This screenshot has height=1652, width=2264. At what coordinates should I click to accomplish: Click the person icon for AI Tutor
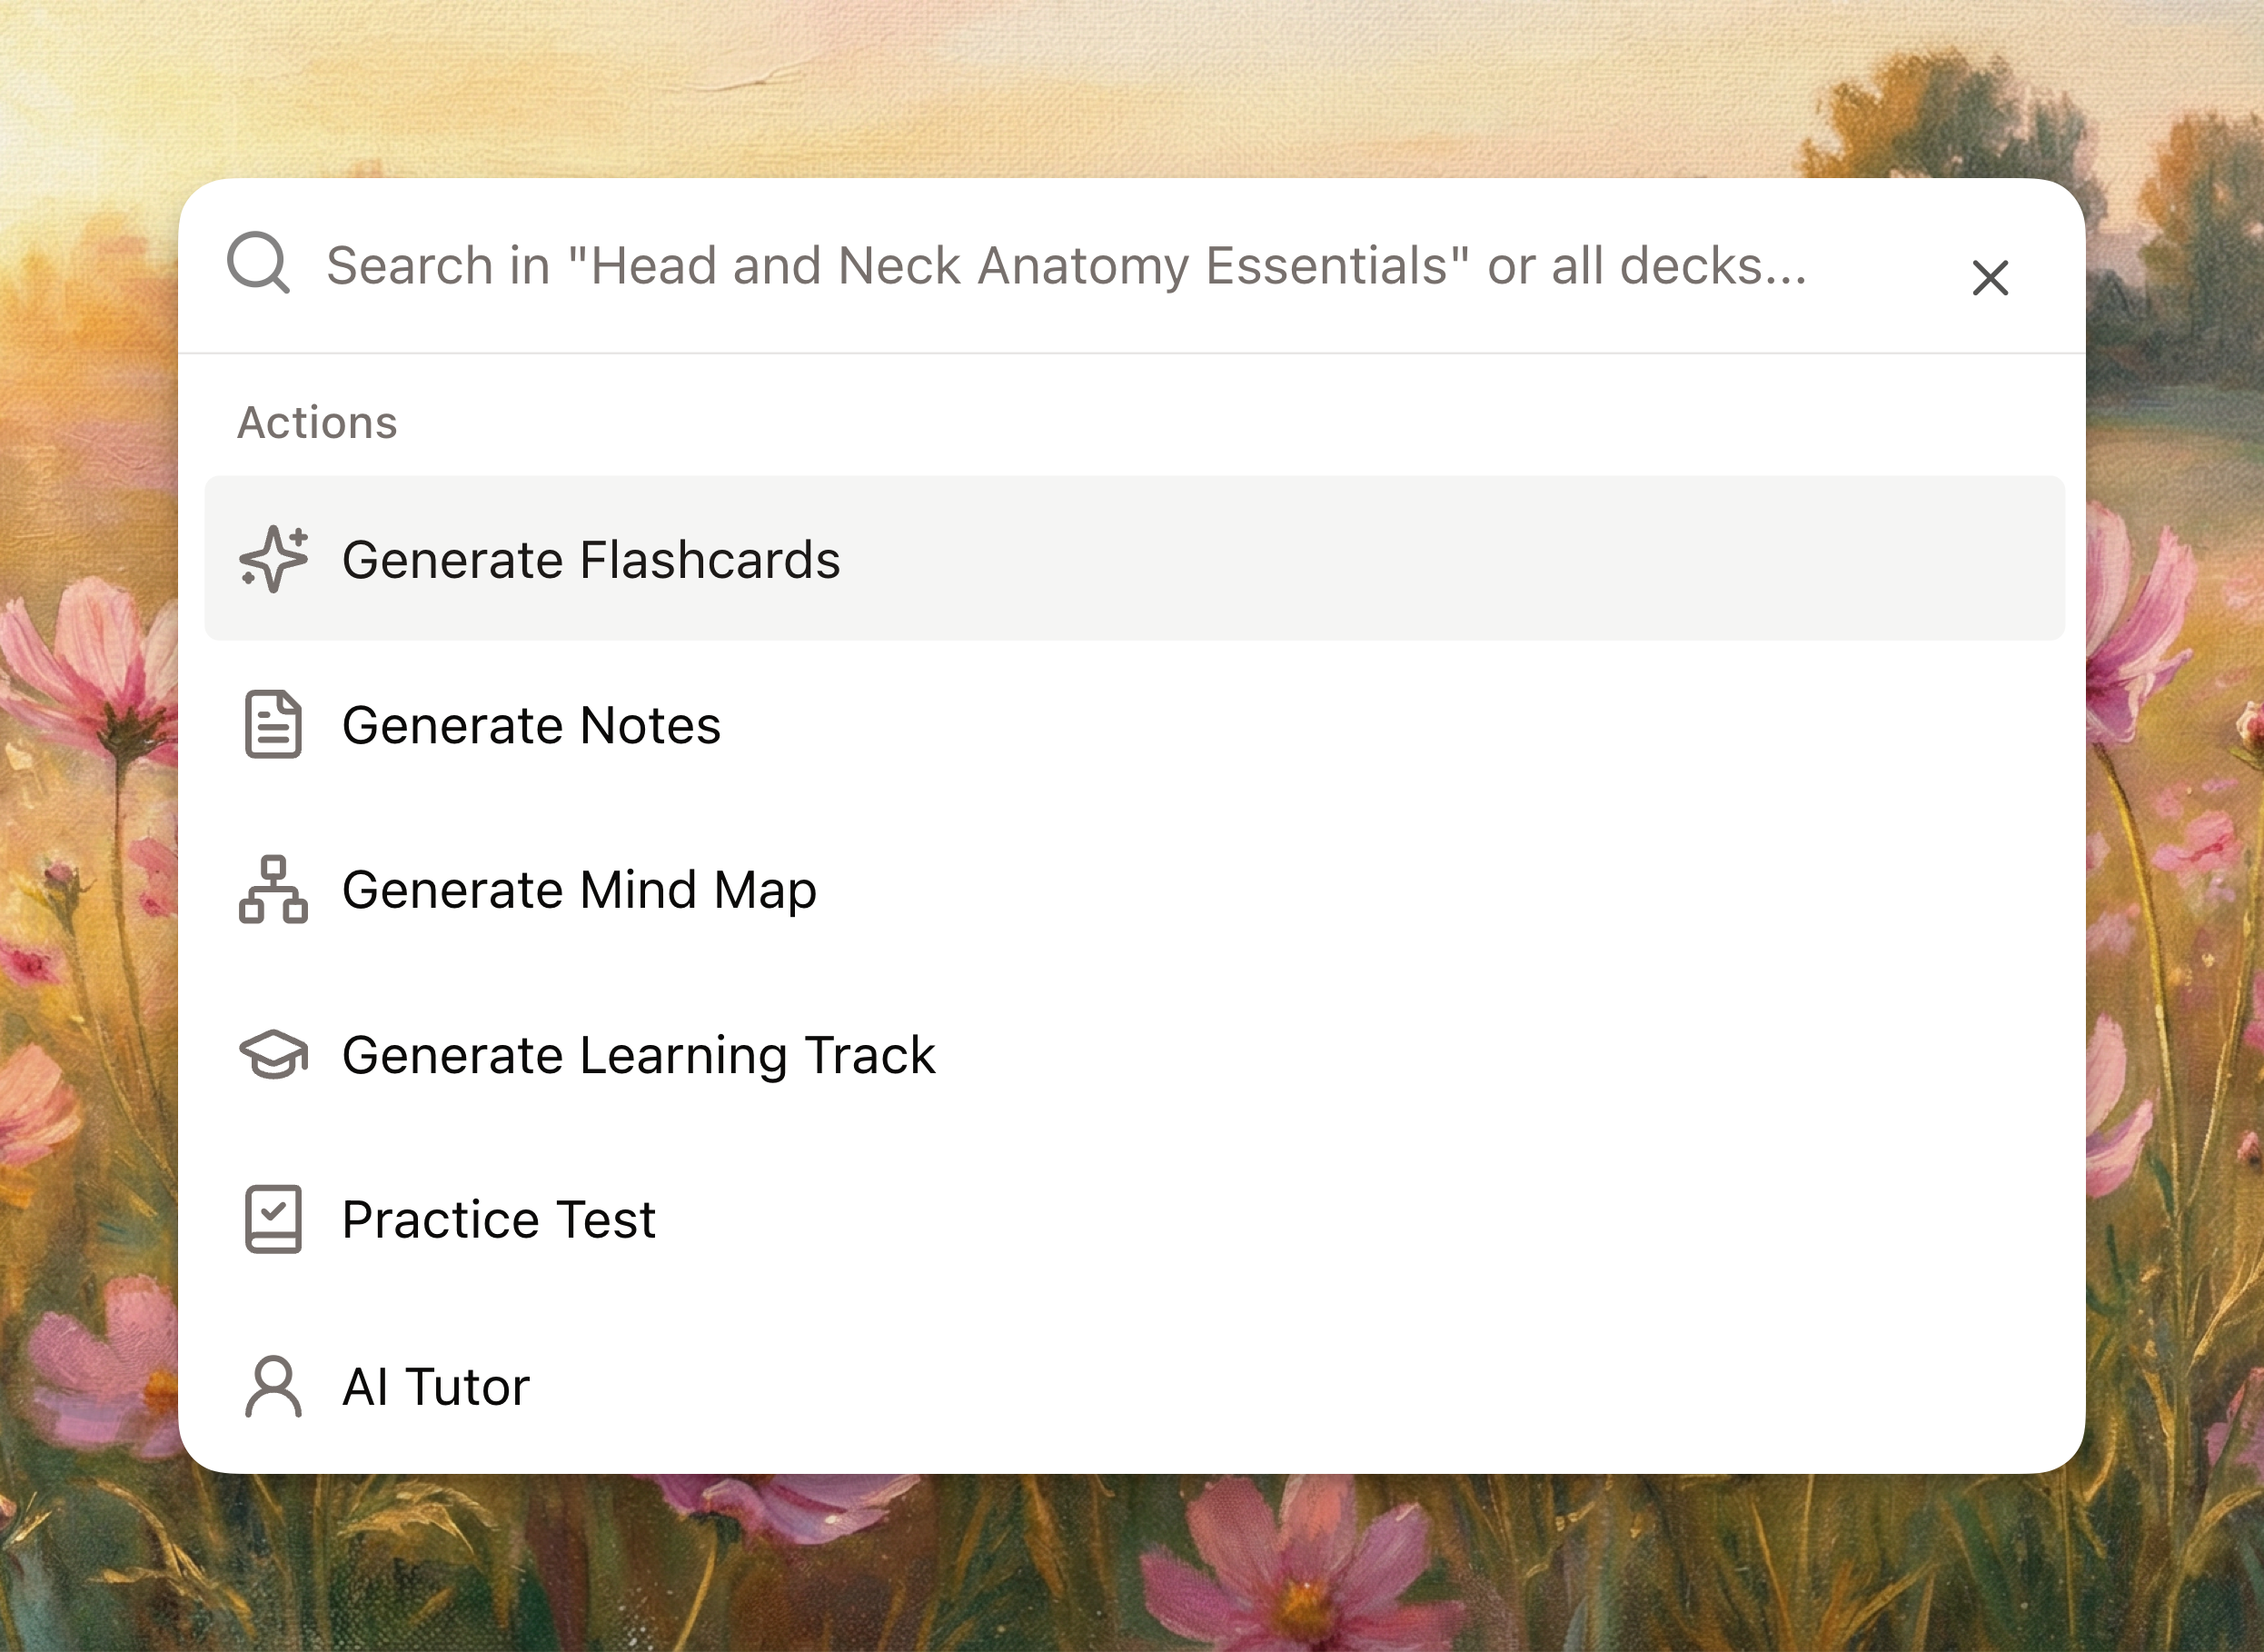(273, 1386)
